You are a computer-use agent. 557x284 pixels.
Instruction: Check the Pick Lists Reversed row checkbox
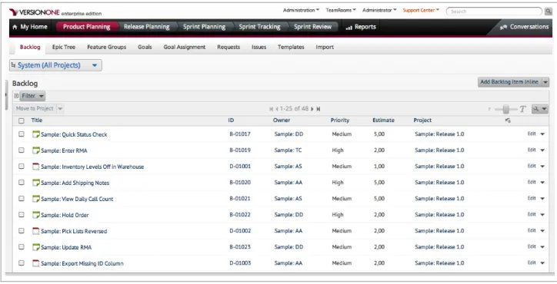tap(22, 231)
